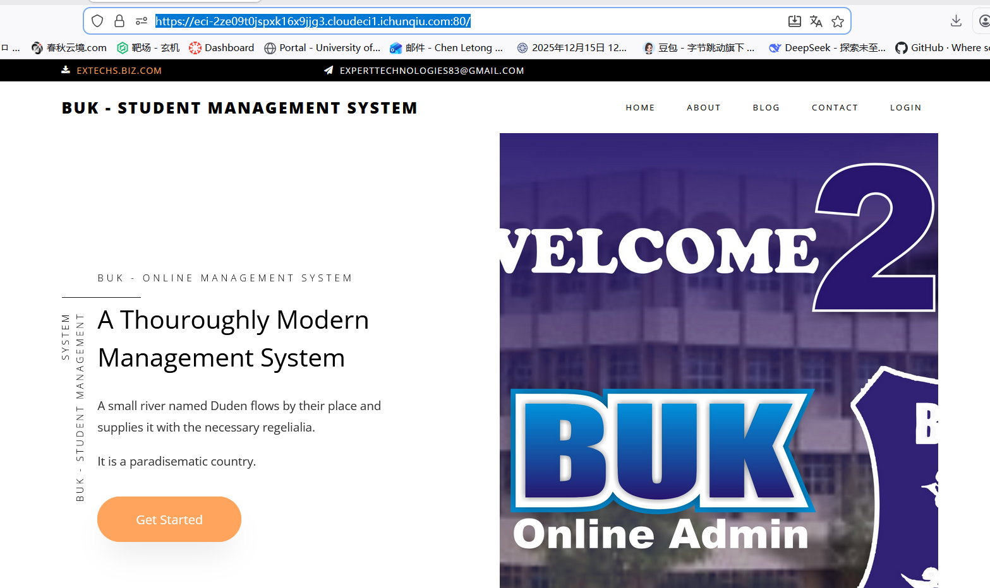
Task: Open the ABOUT menu item
Action: click(x=704, y=108)
